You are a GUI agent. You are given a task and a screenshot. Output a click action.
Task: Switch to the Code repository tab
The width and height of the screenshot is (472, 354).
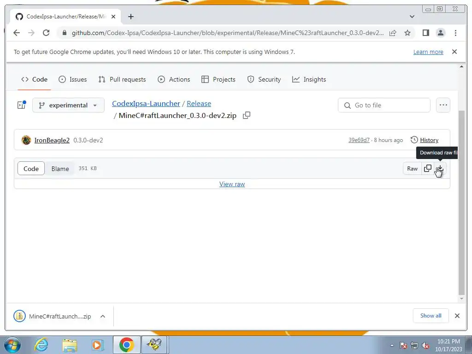pyautogui.click(x=34, y=79)
